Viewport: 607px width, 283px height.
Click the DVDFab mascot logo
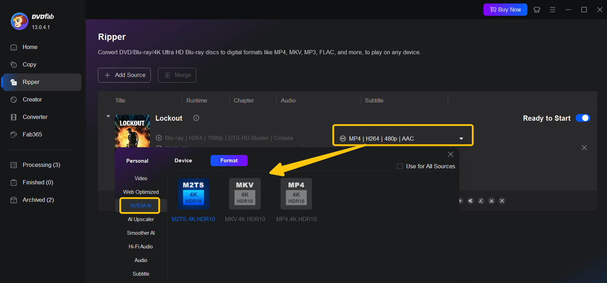tap(20, 21)
